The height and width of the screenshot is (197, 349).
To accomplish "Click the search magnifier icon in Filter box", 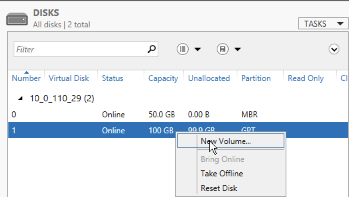I will [x=151, y=49].
